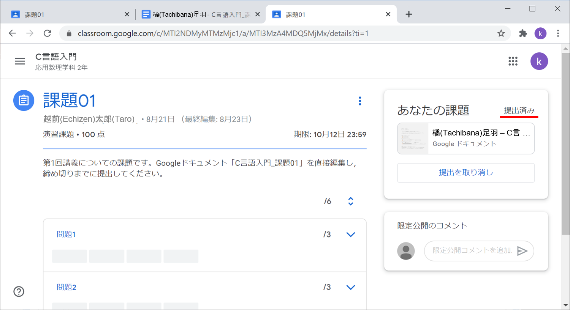Open the 課題01 three-dot options menu
This screenshot has height=310, width=570.
click(x=359, y=101)
